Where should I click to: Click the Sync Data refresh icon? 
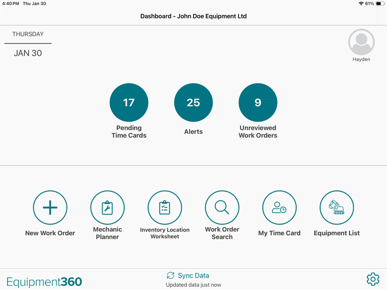[171, 275]
